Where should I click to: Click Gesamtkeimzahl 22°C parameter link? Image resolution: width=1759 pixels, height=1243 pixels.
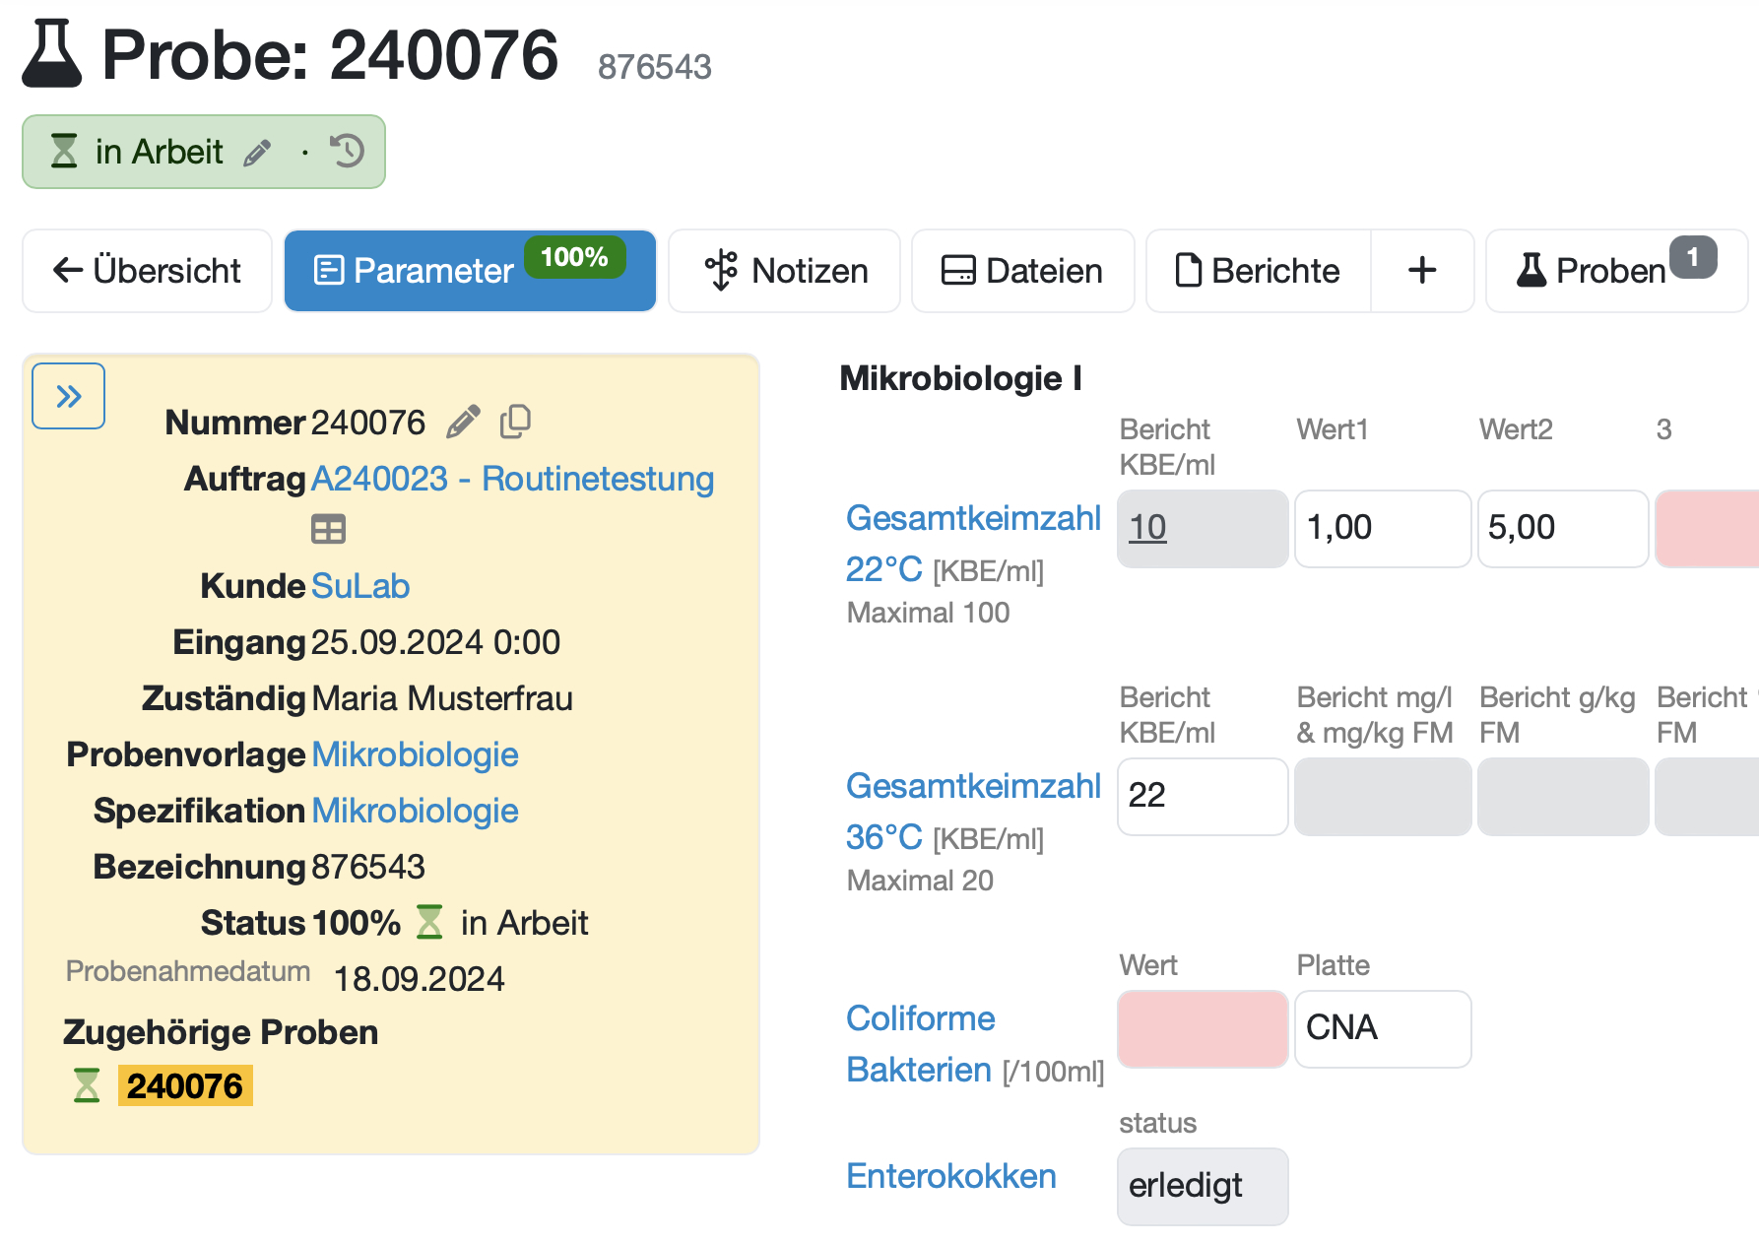(972, 518)
